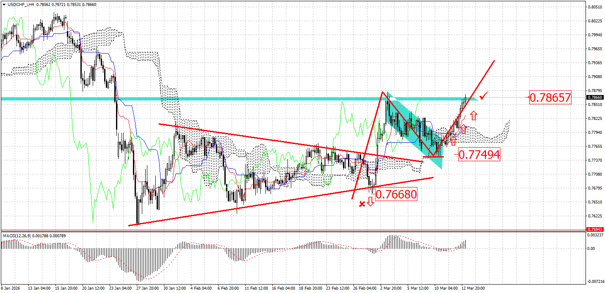Click the red X mark below the triangle apex
Image resolution: width=605 pixels, height=293 pixels.
pos(362,204)
